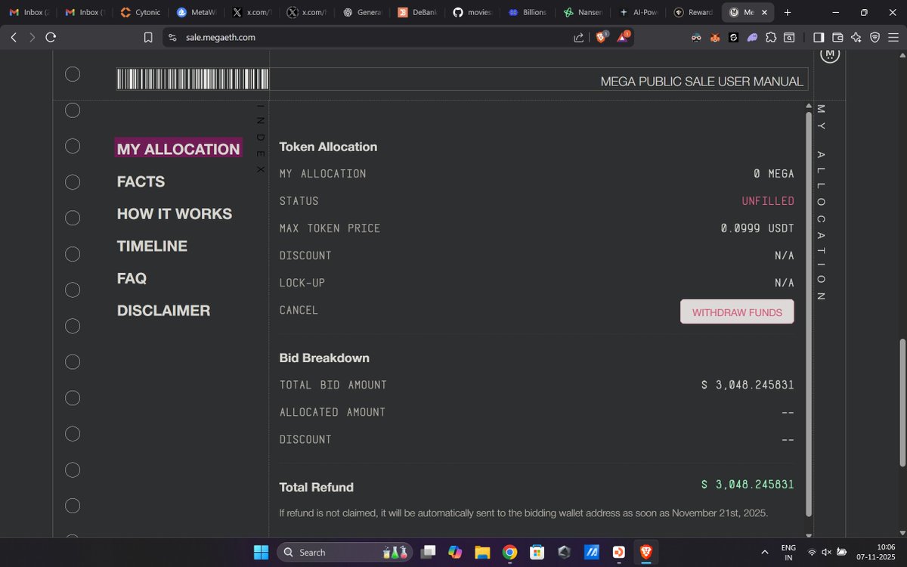Click TOTAL BID AMOUNT label
The height and width of the screenshot is (567, 907).
click(333, 385)
